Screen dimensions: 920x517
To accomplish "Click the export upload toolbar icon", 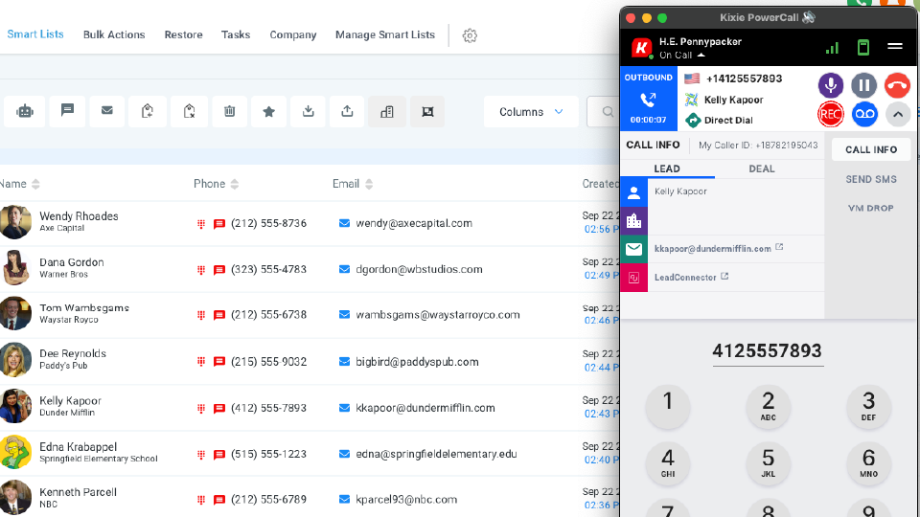I will pyautogui.click(x=347, y=111).
